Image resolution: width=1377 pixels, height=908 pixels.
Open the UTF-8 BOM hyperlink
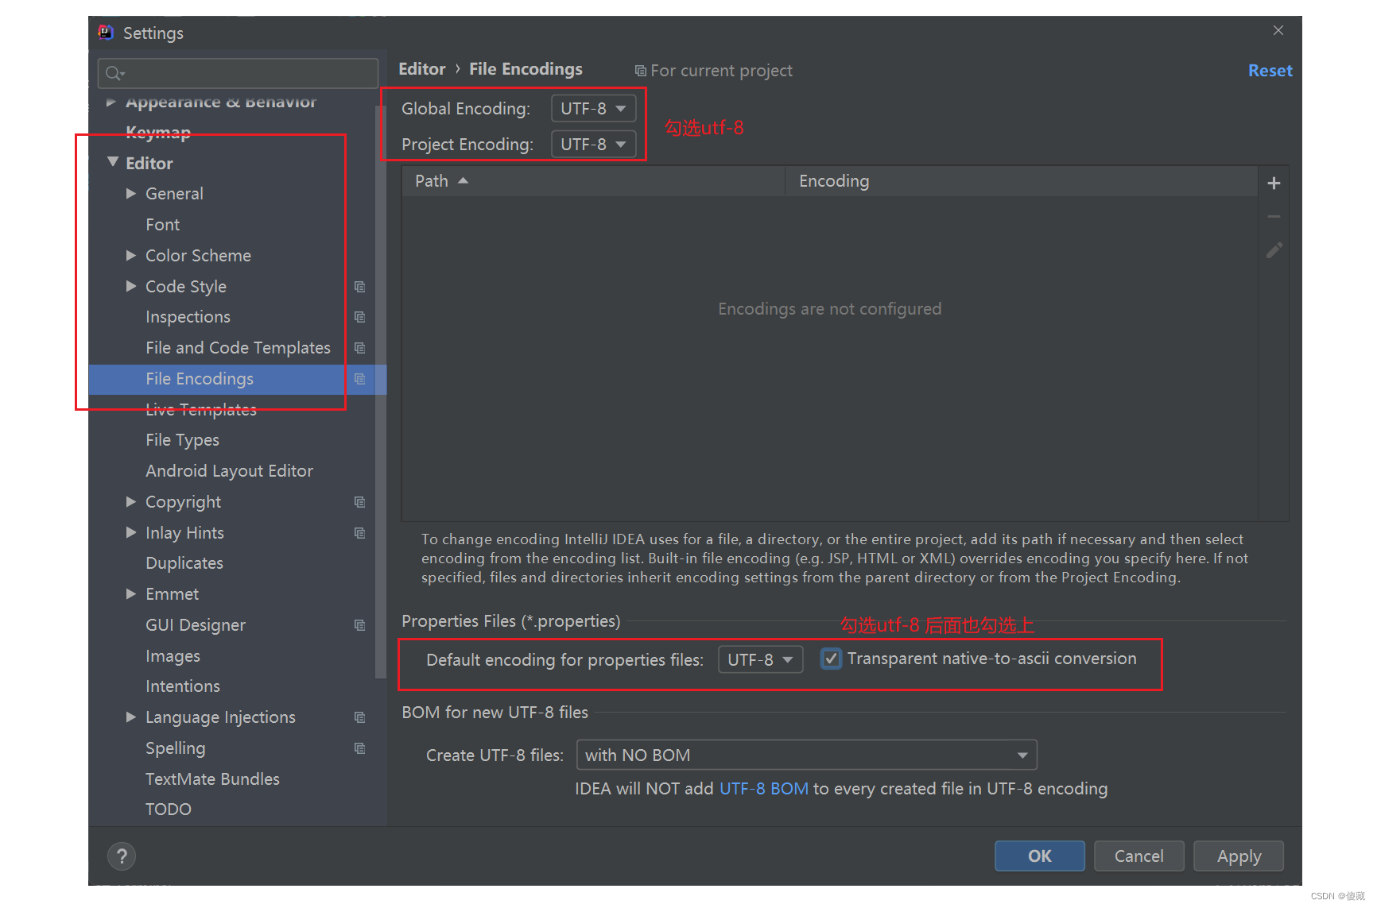[763, 789]
